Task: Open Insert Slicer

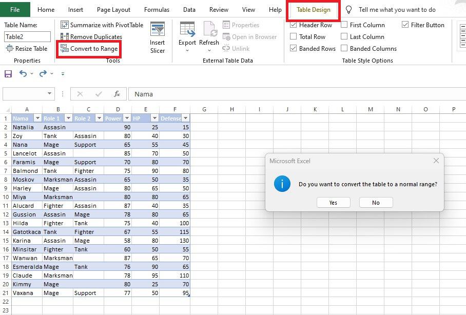Action: [157, 38]
